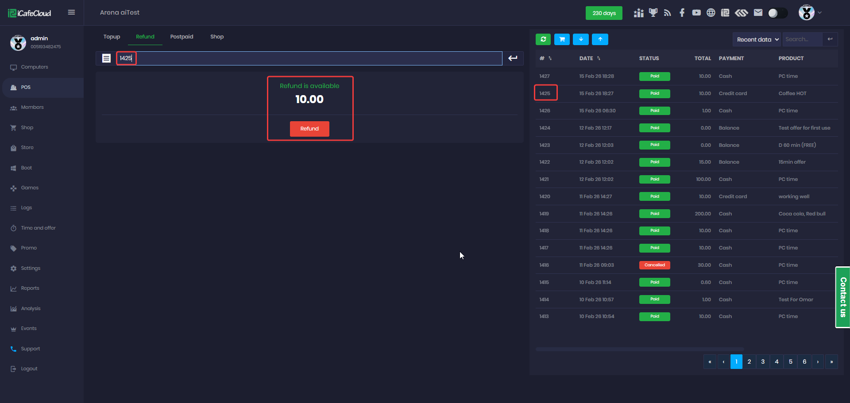This screenshot has height=403, width=850.
Task: Open the mail envelope icon
Action: (x=758, y=13)
